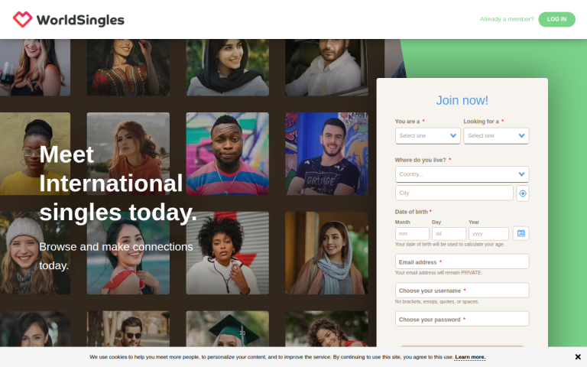Image resolution: width=587 pixels, height=367 pixels.
Task: Click the Year (yyyy) birth field
Action: coord(488,234)
